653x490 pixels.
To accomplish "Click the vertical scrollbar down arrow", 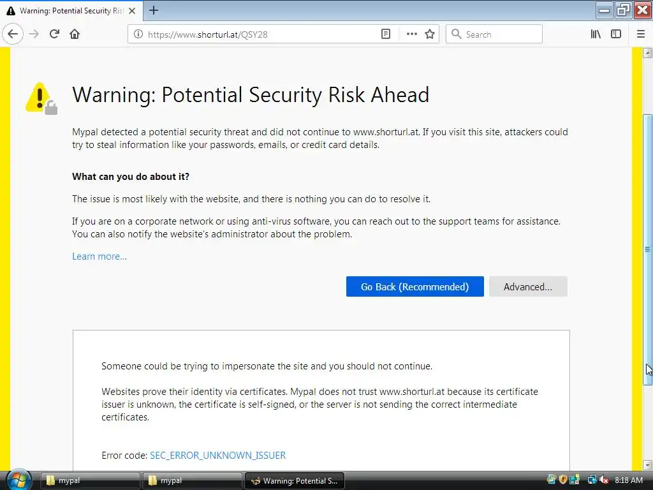I will tap(648, 464).
